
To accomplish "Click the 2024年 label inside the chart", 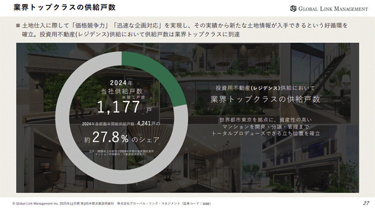I will (122, 82).
